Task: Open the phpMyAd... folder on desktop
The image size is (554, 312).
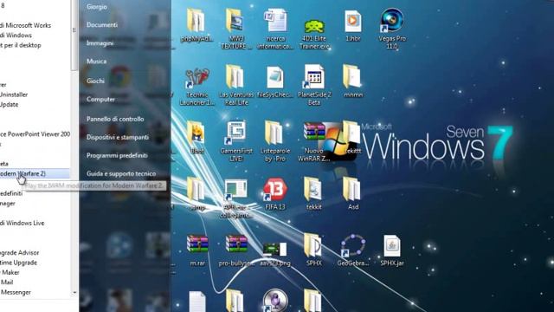Action: (196, 21)
